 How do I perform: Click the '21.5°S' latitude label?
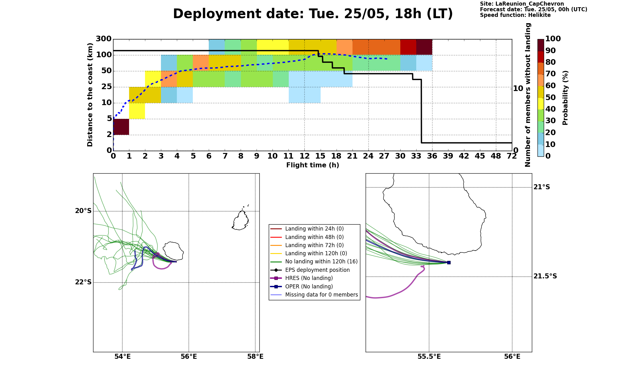(x=545, y=276)
